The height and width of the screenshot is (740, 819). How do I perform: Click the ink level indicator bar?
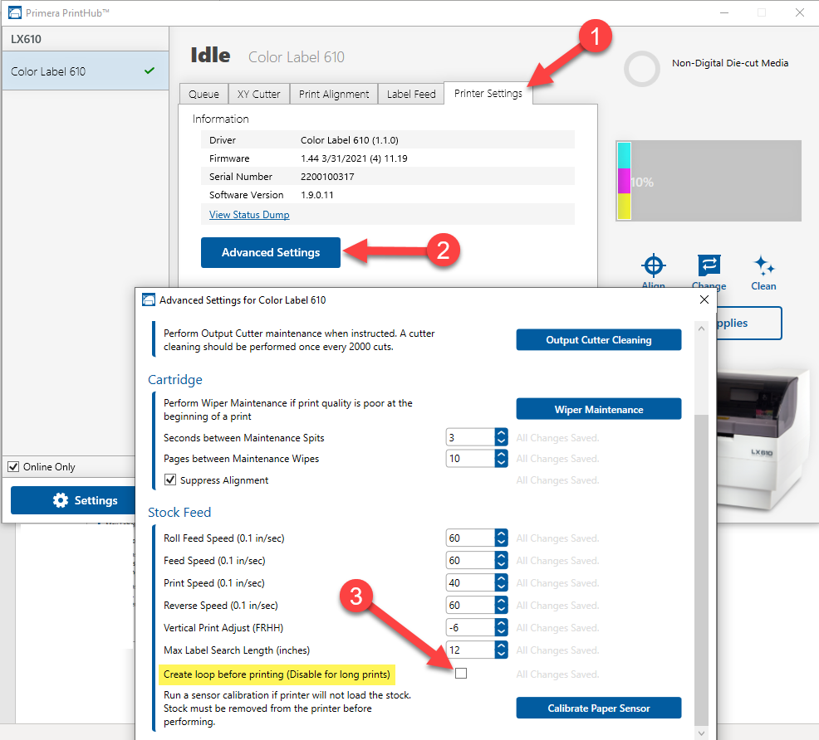709,181
